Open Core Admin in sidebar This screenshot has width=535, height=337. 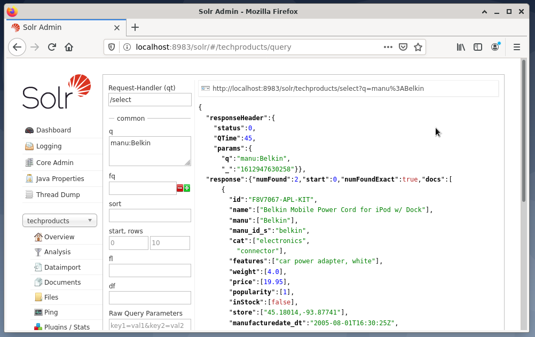[x=54, y=163]
